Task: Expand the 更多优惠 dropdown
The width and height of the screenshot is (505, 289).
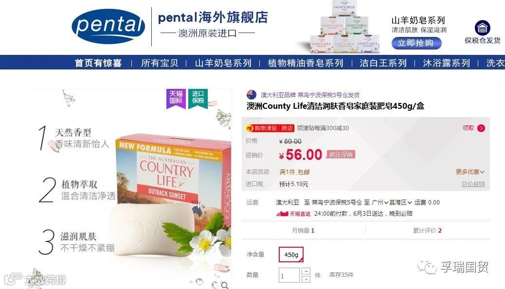Action: coord(470,171)
